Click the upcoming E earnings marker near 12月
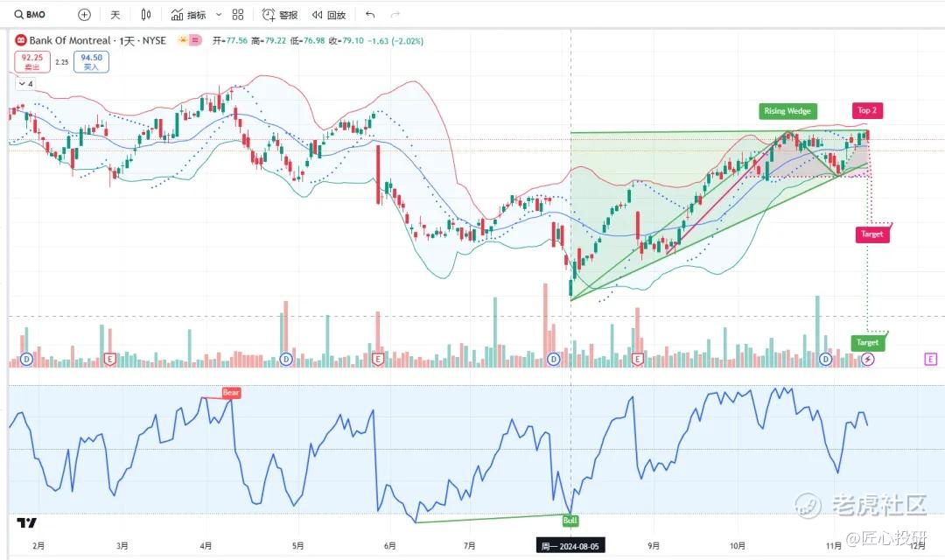Viewport: 945px width, 560px height. [x=930, y=360]
